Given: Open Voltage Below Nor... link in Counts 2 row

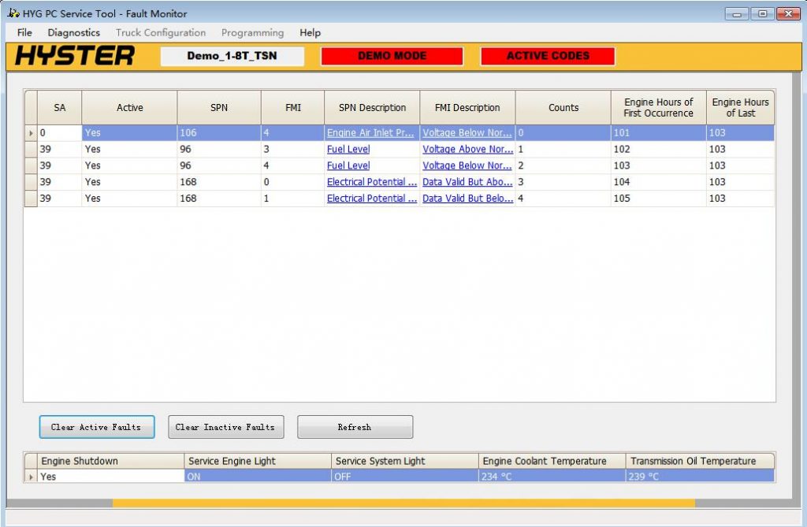Looking at the screenshot, I should [x=467, y=165].
